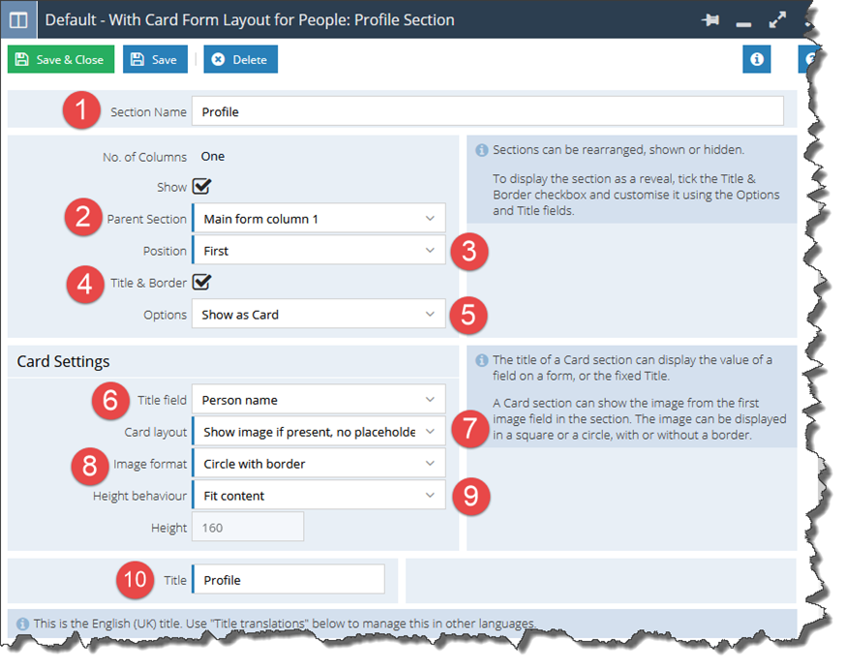Expand window with diagonal arrows icon
Image resolution: width=847 pixels, height=670 pixels.
point(777,20)
